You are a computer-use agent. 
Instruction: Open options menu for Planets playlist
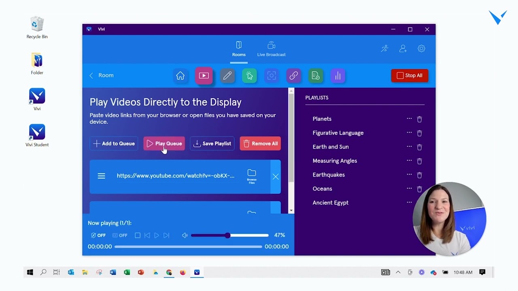tap(409, 119)
